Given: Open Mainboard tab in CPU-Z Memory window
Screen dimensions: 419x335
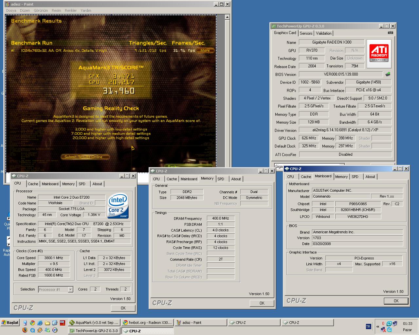Looking at the screenshot, I should click(189, 179).
